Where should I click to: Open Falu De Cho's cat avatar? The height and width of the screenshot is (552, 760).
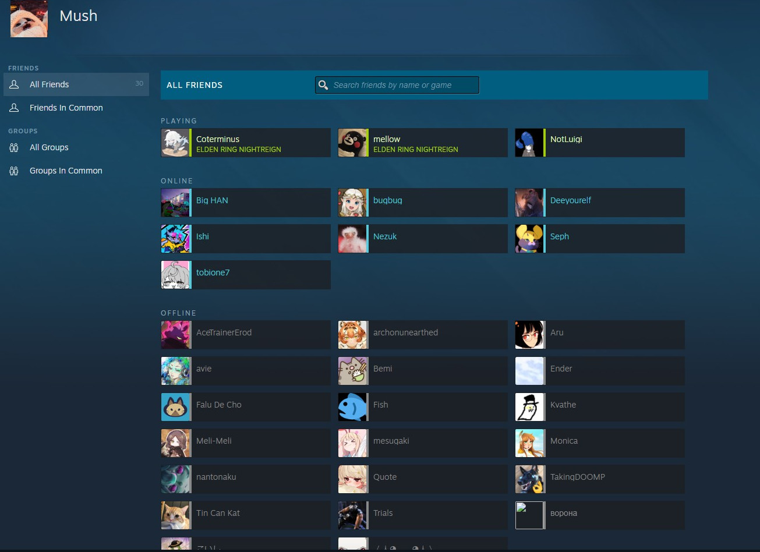click(175, 407)
